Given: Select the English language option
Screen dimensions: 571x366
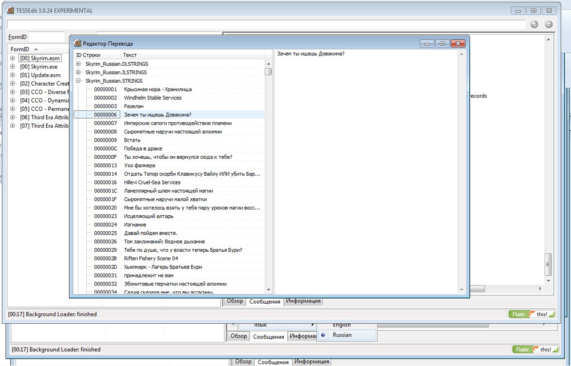Looking at the screenshot, I should [x=340, y=324].
